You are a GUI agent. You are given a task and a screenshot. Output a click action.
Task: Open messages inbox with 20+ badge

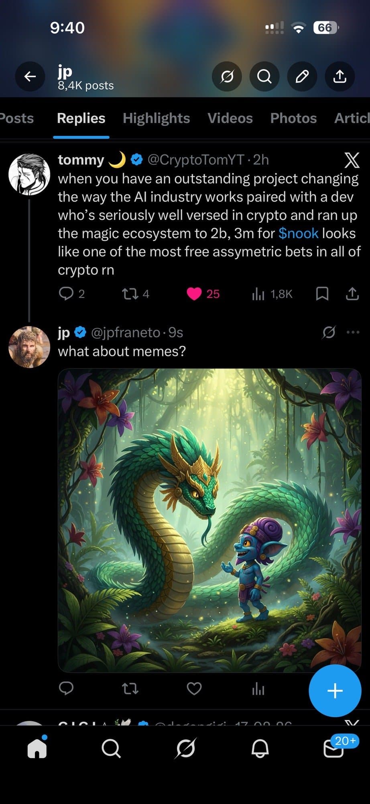click(x=334, y=748)
